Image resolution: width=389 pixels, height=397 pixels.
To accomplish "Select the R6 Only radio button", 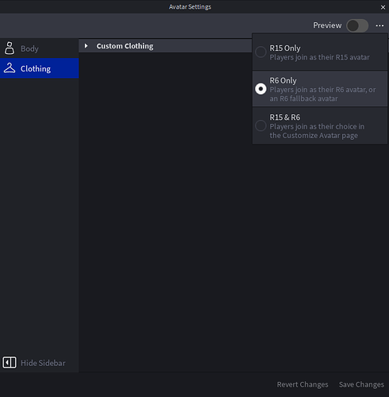I will coord(260,89).
